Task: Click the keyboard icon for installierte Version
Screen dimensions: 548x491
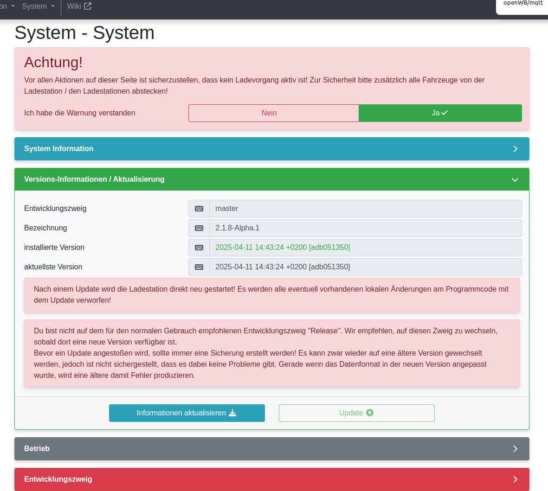Action: tap(199, 247)
